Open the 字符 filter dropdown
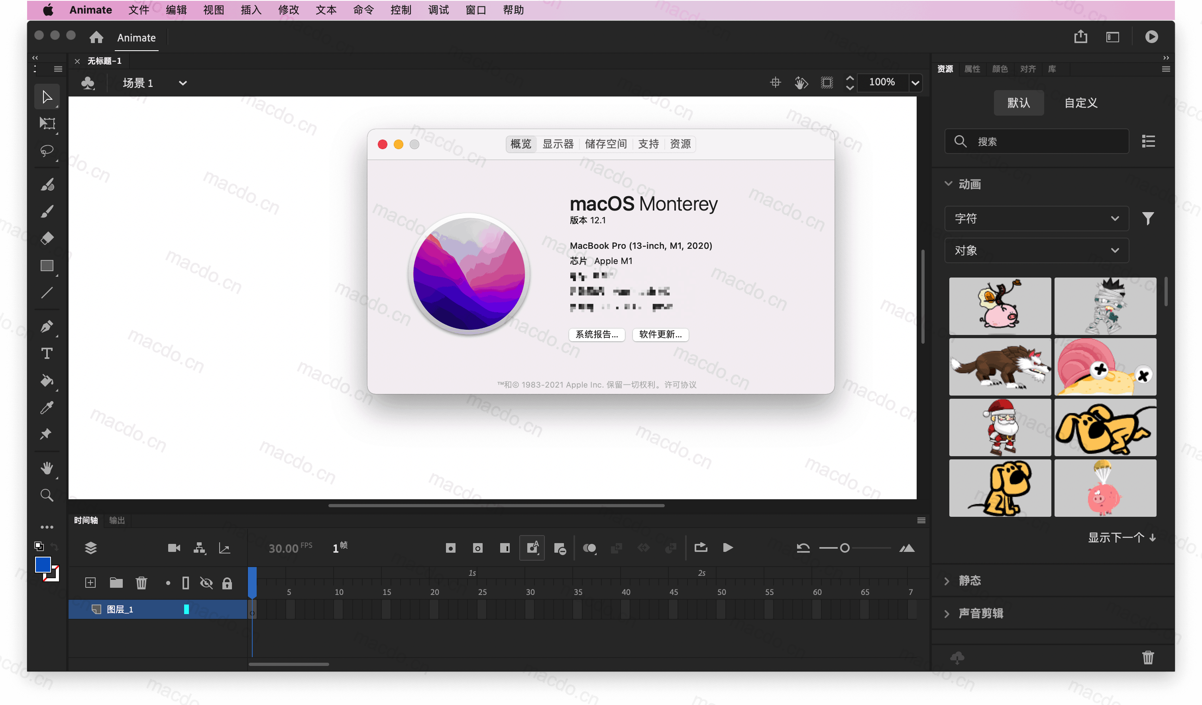The width and height of the screenshot is (1202, 705). pos(1037,218)
